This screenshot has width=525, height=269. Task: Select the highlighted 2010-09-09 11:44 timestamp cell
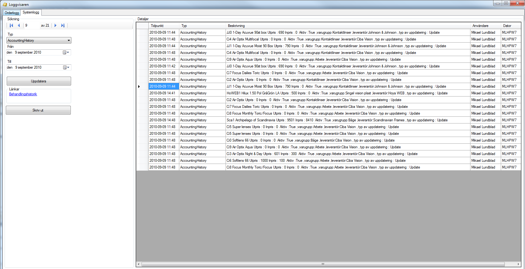click(x=164, y=86)
